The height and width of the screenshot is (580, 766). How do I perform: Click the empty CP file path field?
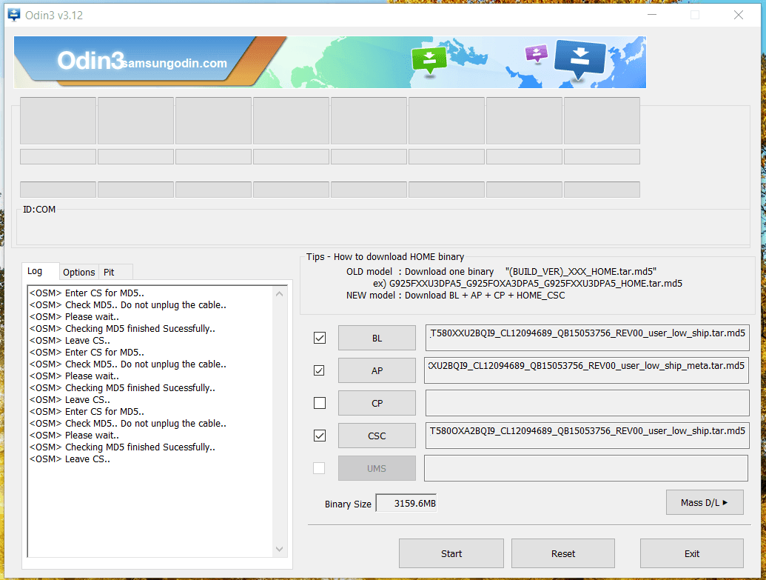(x=587, y=403)
